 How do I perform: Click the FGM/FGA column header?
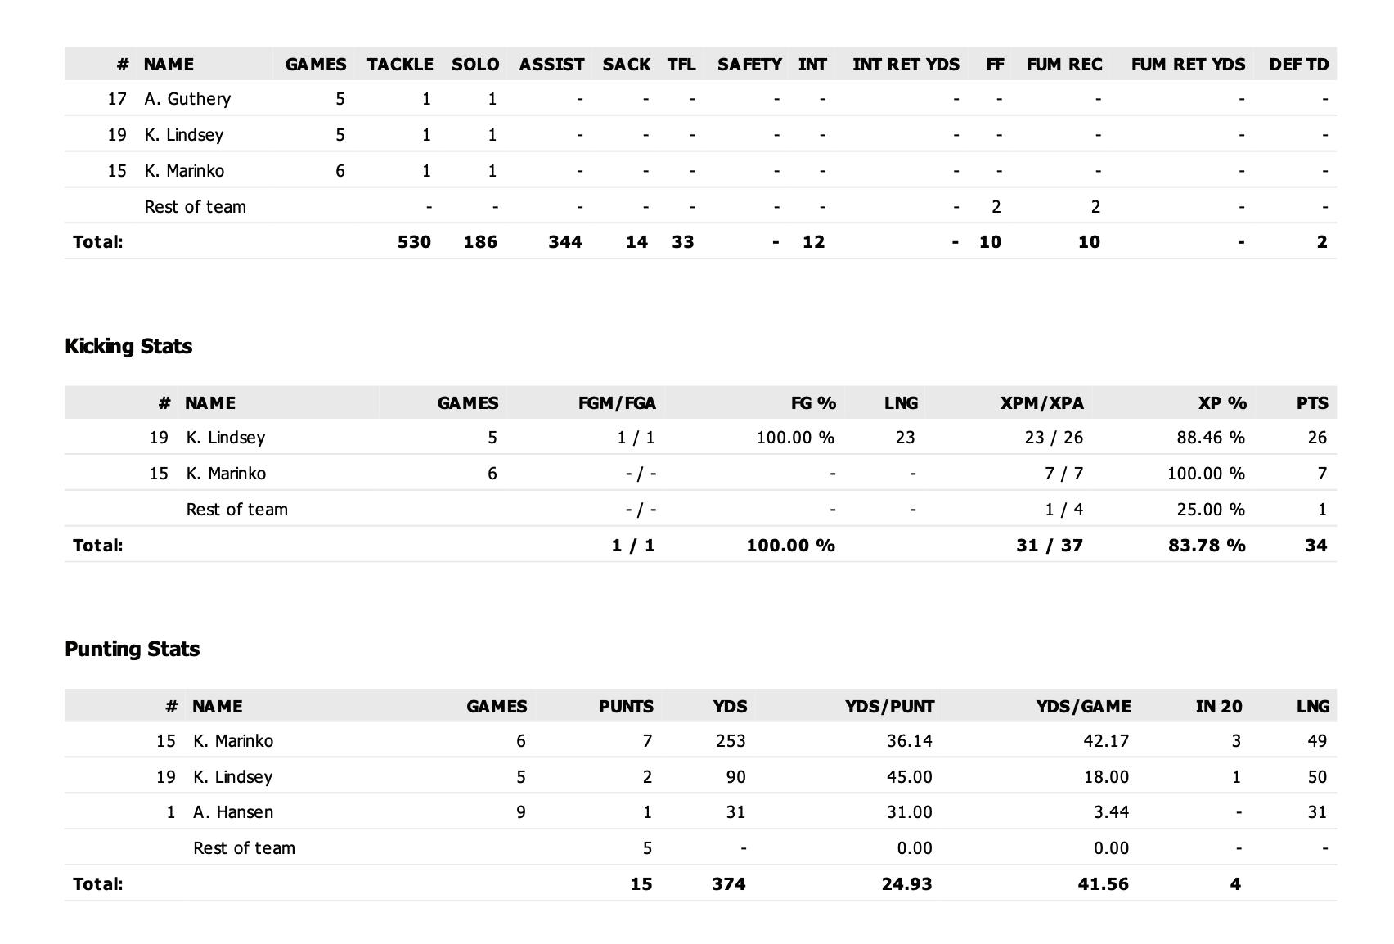click(x=617, y=403)
